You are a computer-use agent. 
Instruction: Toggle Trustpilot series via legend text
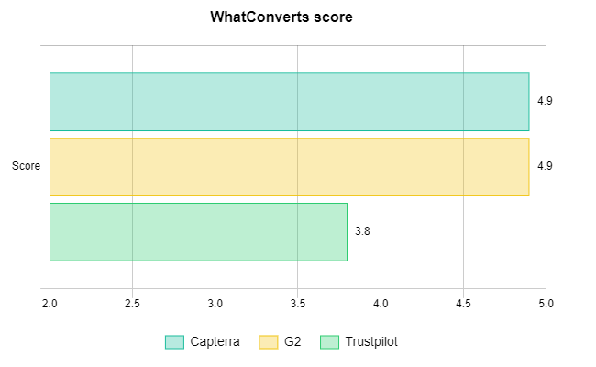tap(371, 342)
